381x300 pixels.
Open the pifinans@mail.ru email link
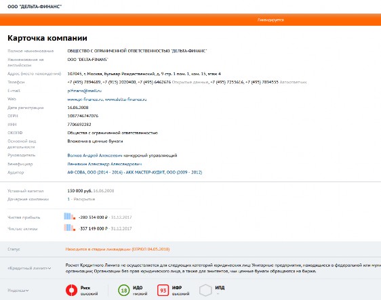(85, 91)
